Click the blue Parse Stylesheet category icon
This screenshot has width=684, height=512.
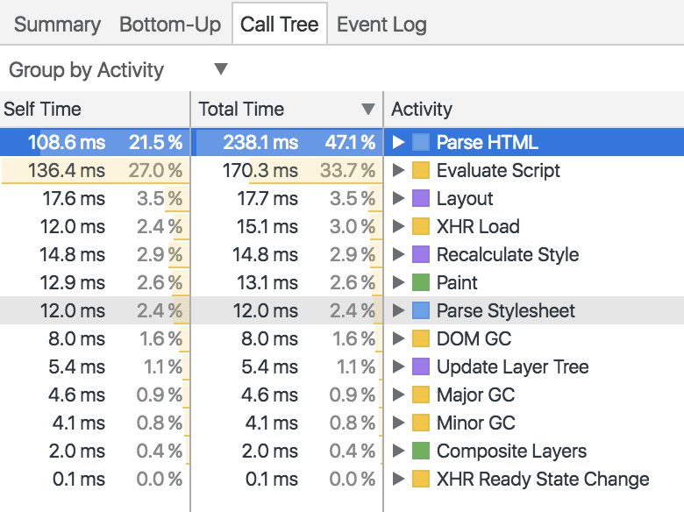click(x=421, y=310)
